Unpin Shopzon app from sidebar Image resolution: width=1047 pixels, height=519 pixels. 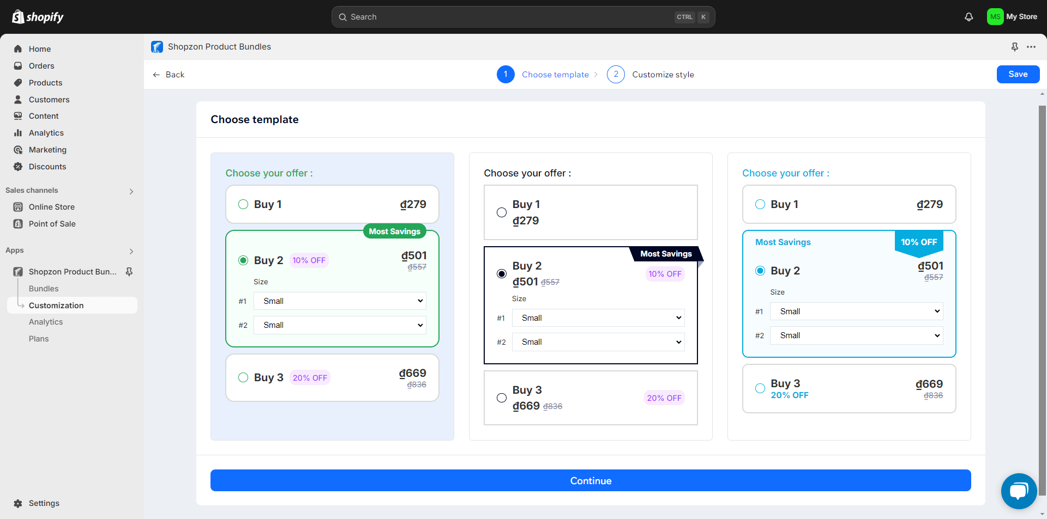click(x=129, y=272)
